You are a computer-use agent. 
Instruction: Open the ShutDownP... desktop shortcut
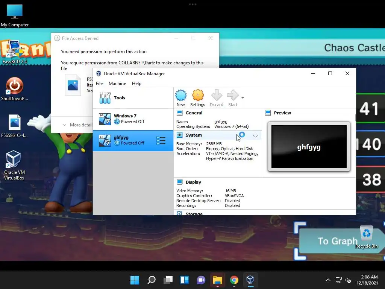click(x=15, y=89)
